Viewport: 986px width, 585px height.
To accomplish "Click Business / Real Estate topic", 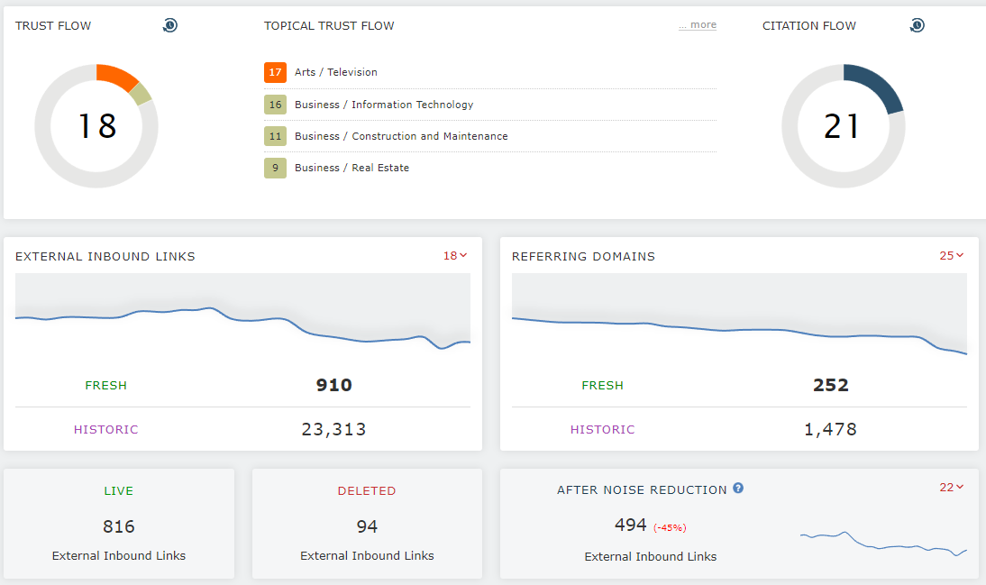I will tap(352, 168).
